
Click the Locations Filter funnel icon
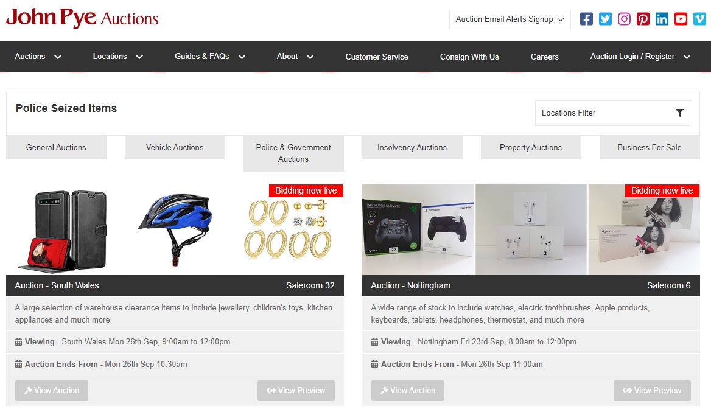tap(679, 113)
